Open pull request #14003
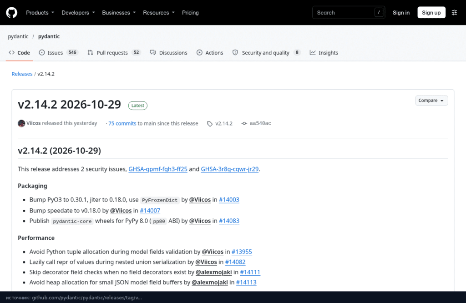Image resolution: width=466 pixels, height=303 pixels. pos(229,200)
